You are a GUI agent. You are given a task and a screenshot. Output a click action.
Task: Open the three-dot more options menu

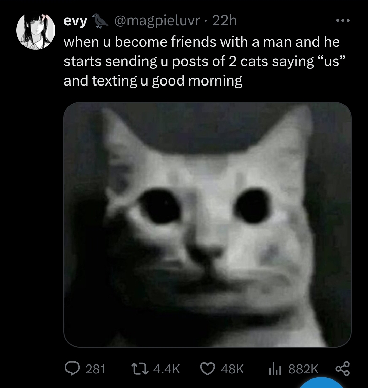click(343, 21)
